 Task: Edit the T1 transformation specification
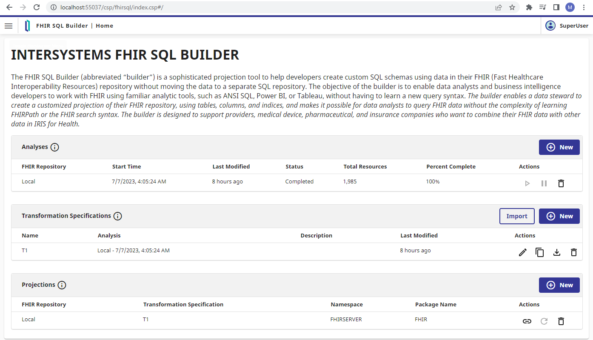click(x=522, y=252)
